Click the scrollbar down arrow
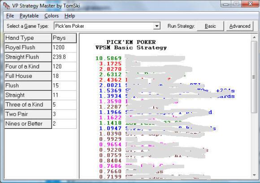 click(254, 175)
